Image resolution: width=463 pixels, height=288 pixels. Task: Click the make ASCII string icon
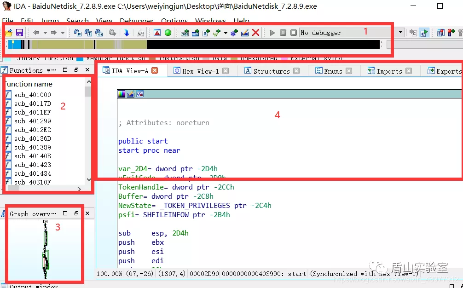(x=206, y=33)
